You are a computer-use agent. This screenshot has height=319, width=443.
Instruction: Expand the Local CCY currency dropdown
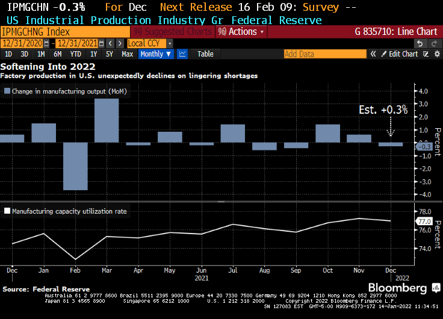coord(150,43)
